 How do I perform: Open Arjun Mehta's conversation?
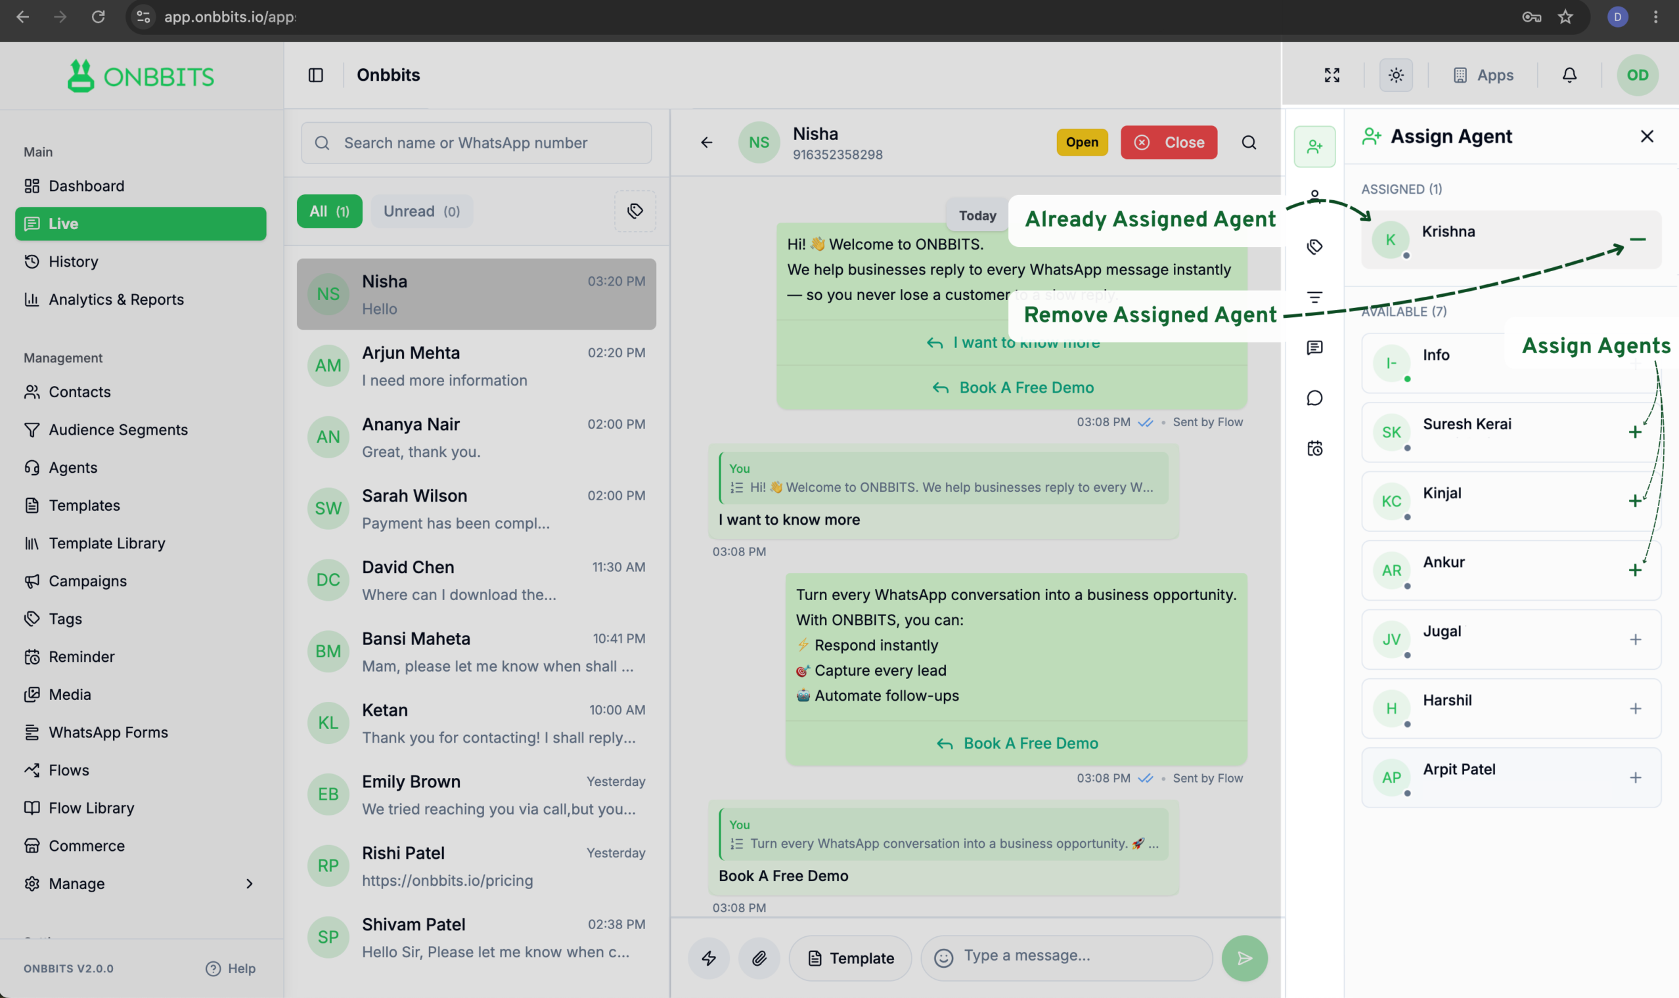476,366
